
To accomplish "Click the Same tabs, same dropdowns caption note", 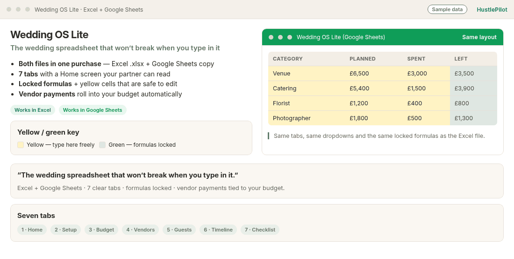I will pyautogui.click(x=379, y=136).
